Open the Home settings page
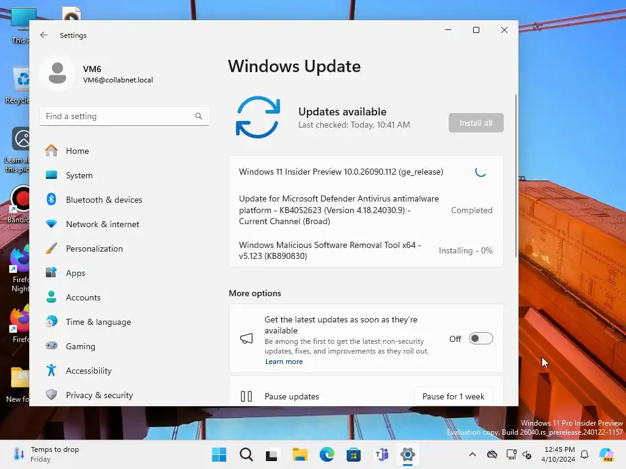The height and width of the screenshot is (469, 626). (125, 151)
